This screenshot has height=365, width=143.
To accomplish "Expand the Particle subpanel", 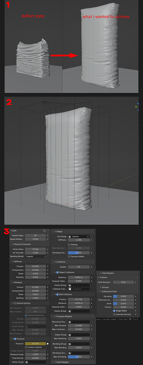I will click(101, 287).
